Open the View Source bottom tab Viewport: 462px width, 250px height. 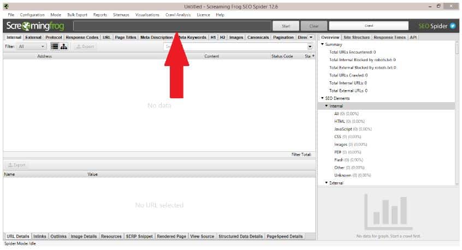point(202,236)
